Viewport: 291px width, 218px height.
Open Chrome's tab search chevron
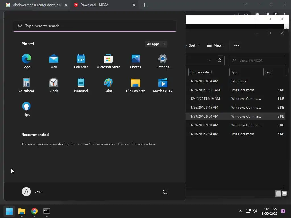pos(245,4)
